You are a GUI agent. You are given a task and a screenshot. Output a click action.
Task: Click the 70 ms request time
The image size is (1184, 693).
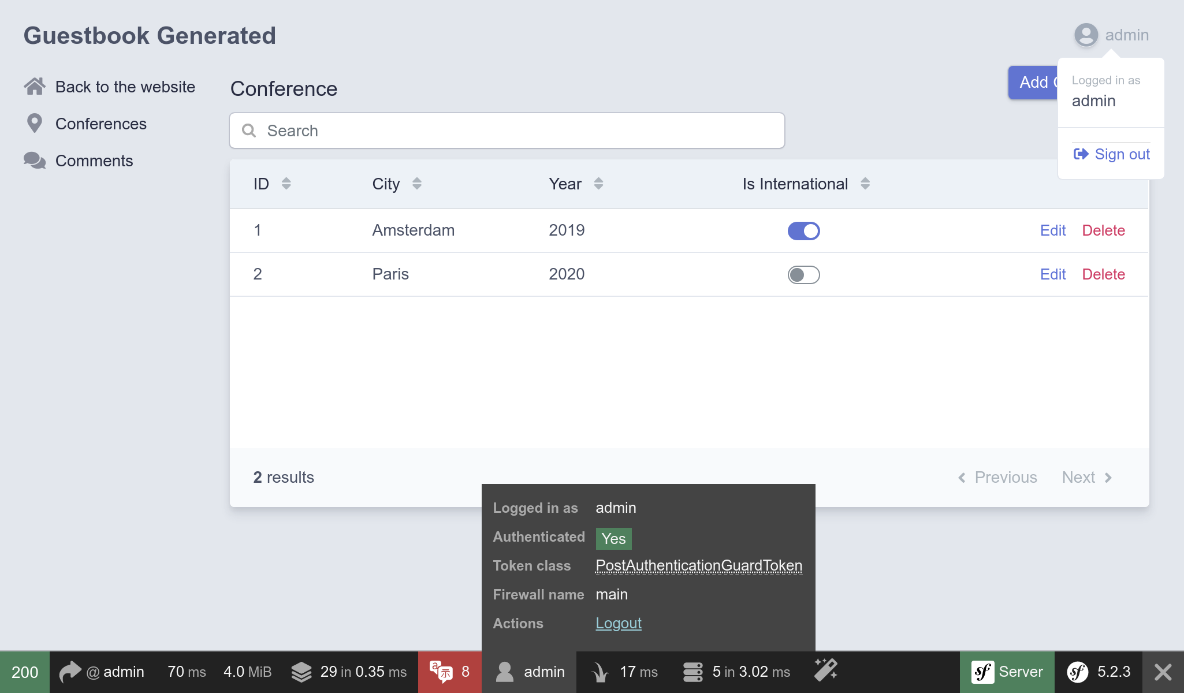click(187, 672)
